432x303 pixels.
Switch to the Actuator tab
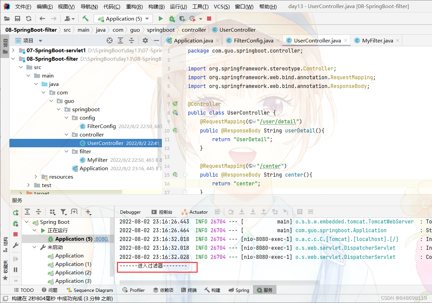click(x=195, y=212)
